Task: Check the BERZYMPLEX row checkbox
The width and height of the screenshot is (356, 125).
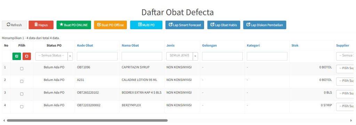Action: tap(22, 107)
